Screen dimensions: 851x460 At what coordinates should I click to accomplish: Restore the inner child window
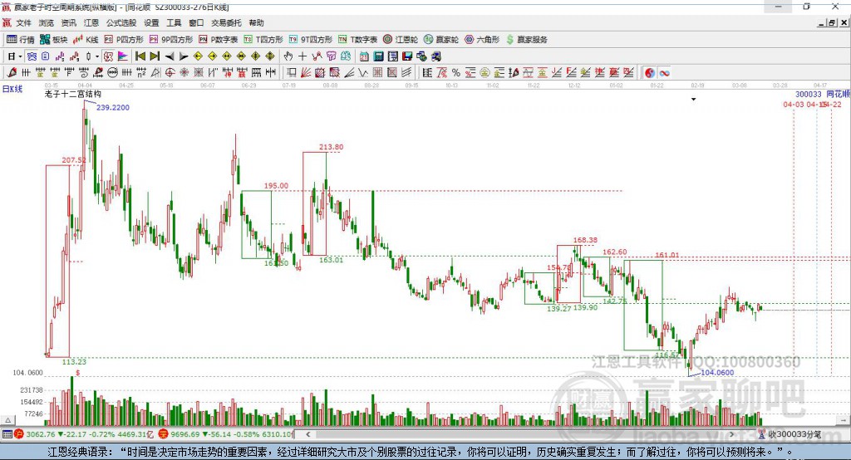click(832, 22)
